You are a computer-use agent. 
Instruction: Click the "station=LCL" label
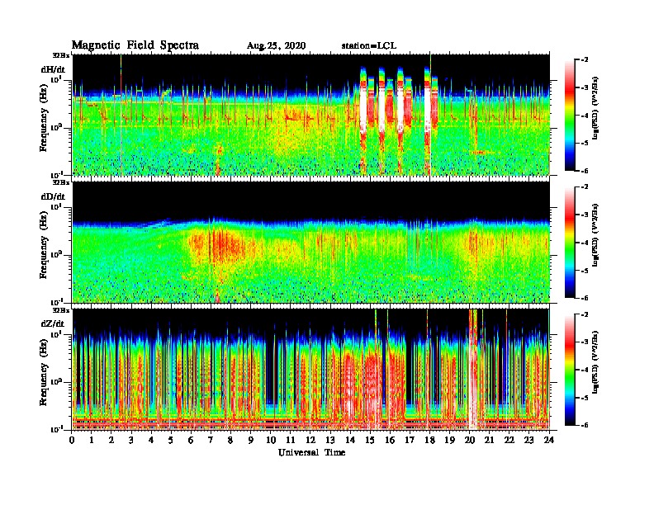pyautogui.click(x=369, y=46)
